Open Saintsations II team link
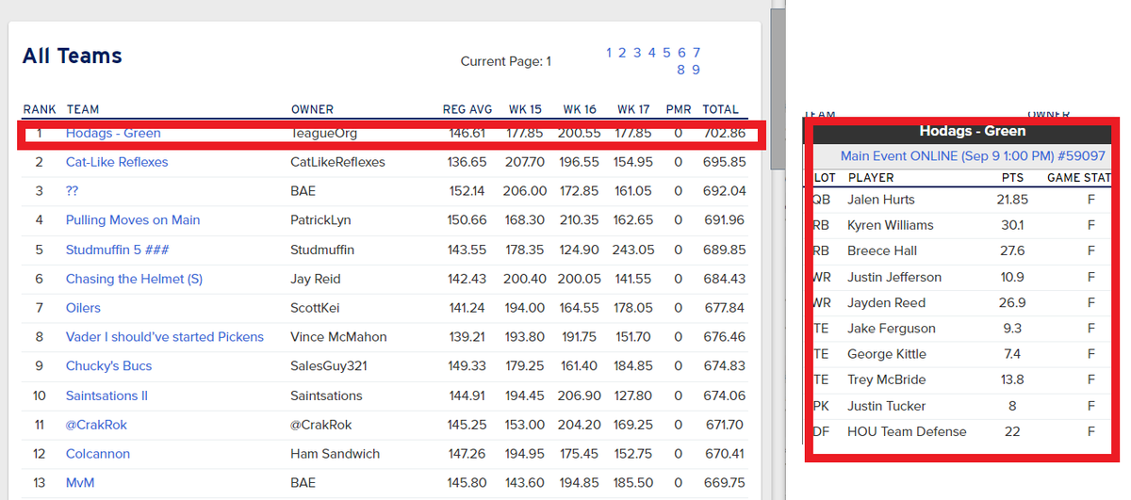1131x500 pixels. pyautogui.click(x=107, y=395)
